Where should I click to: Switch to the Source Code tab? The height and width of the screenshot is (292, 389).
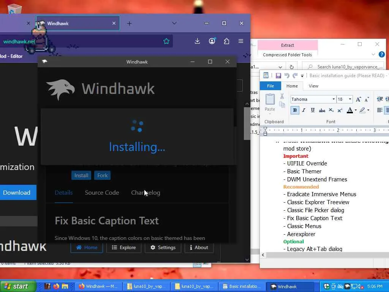[x=102, y=193]
